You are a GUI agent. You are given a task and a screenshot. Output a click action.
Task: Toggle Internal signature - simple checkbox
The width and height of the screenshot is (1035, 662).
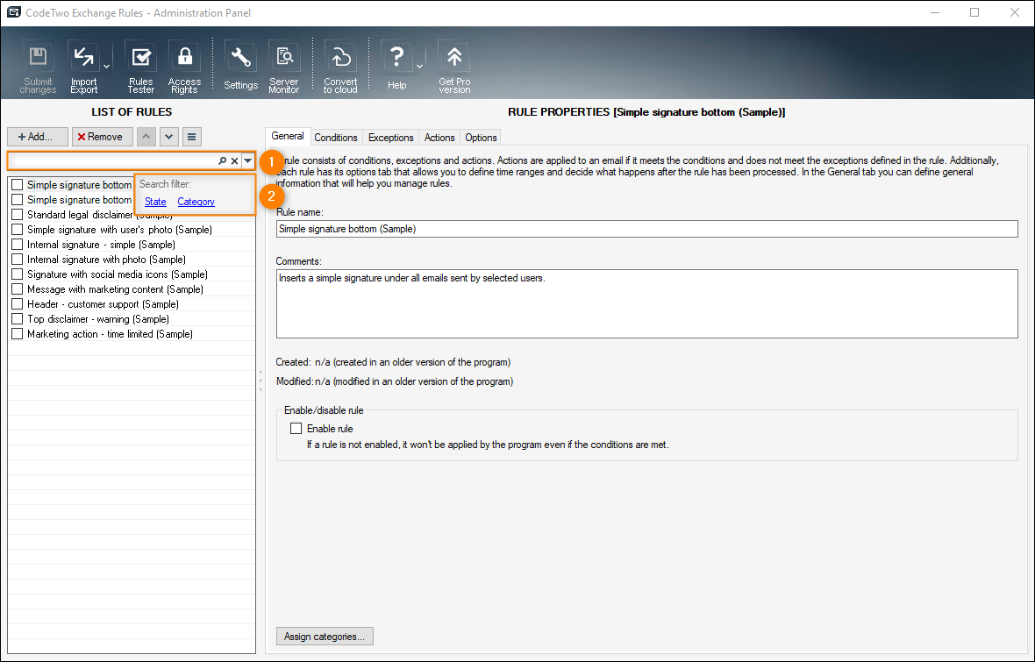(18, 245)
